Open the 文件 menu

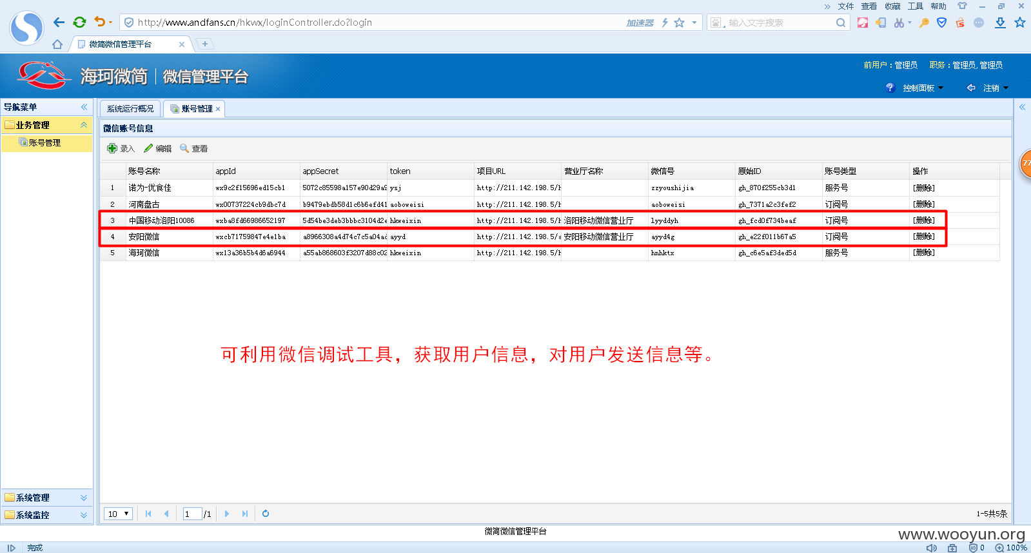click(x=846, y=6)
